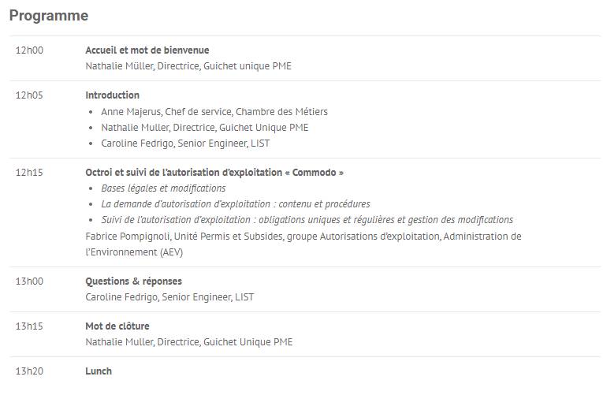This screenshot has height=410, width=603.
Task: Select Nathalie Müller welcome speaker line
Action: 188,66
